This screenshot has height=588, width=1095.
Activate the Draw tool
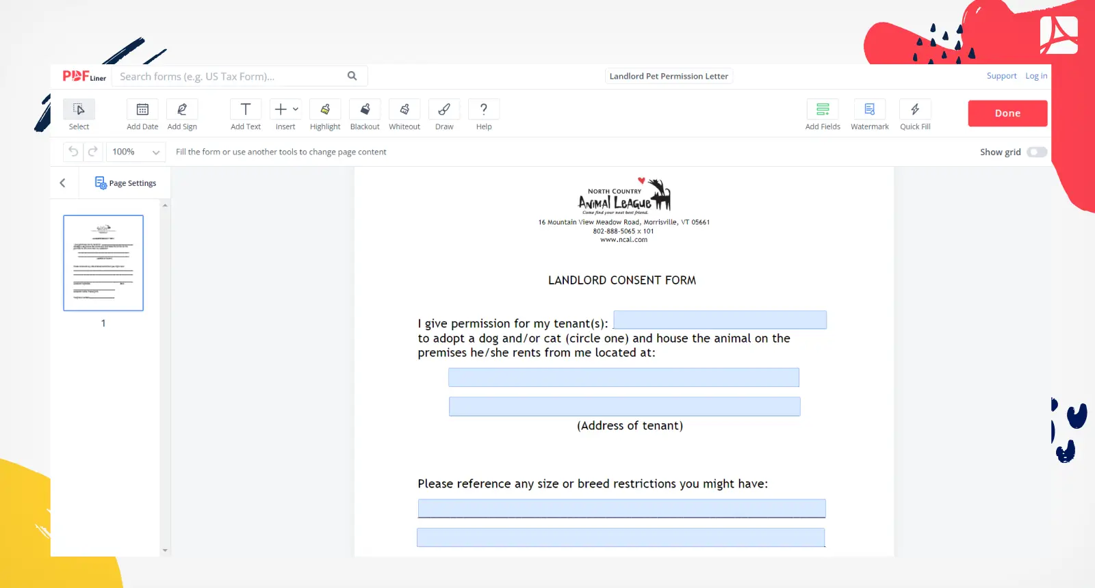(444, 115)
